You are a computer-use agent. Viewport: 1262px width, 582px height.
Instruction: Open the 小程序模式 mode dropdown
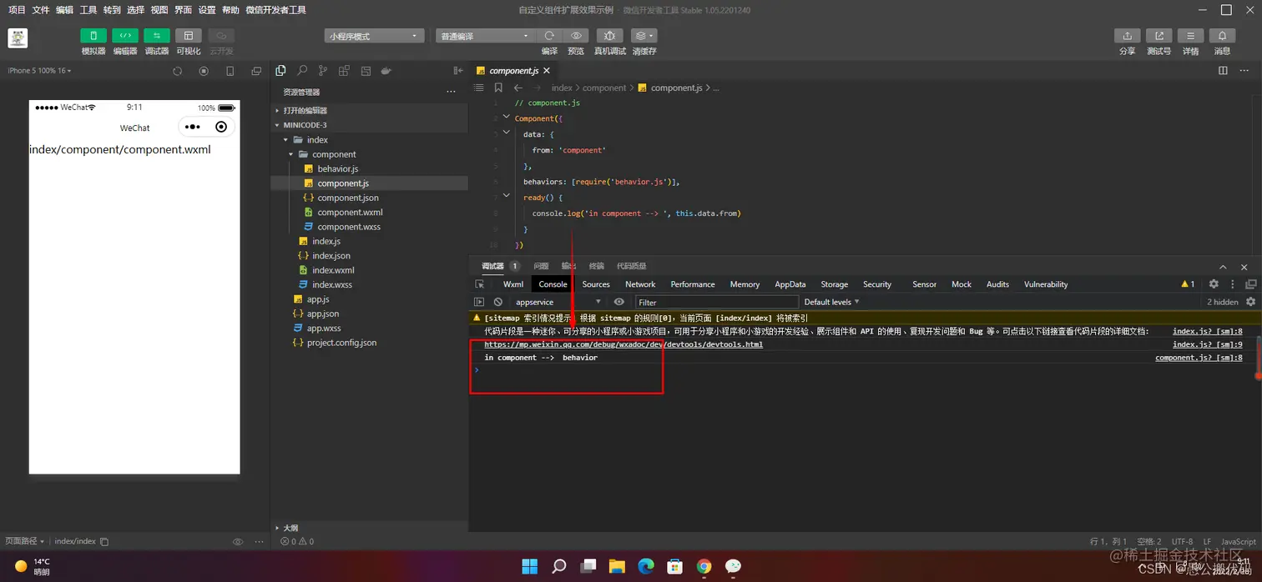coord(375,36)
